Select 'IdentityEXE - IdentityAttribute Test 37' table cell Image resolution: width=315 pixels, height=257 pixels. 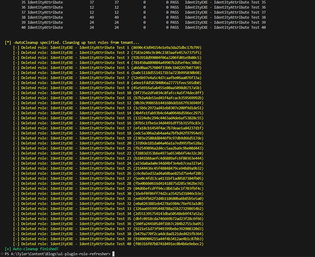225,12
